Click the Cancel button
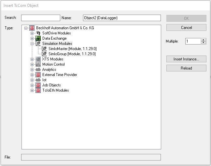 click(x=186, y=28)
